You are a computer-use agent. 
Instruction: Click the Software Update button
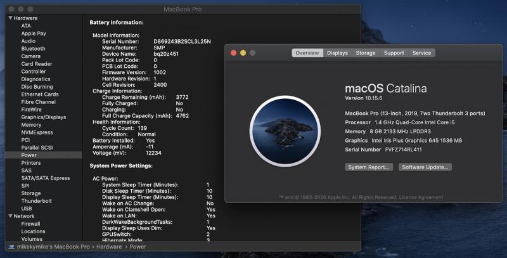[425, 167]
